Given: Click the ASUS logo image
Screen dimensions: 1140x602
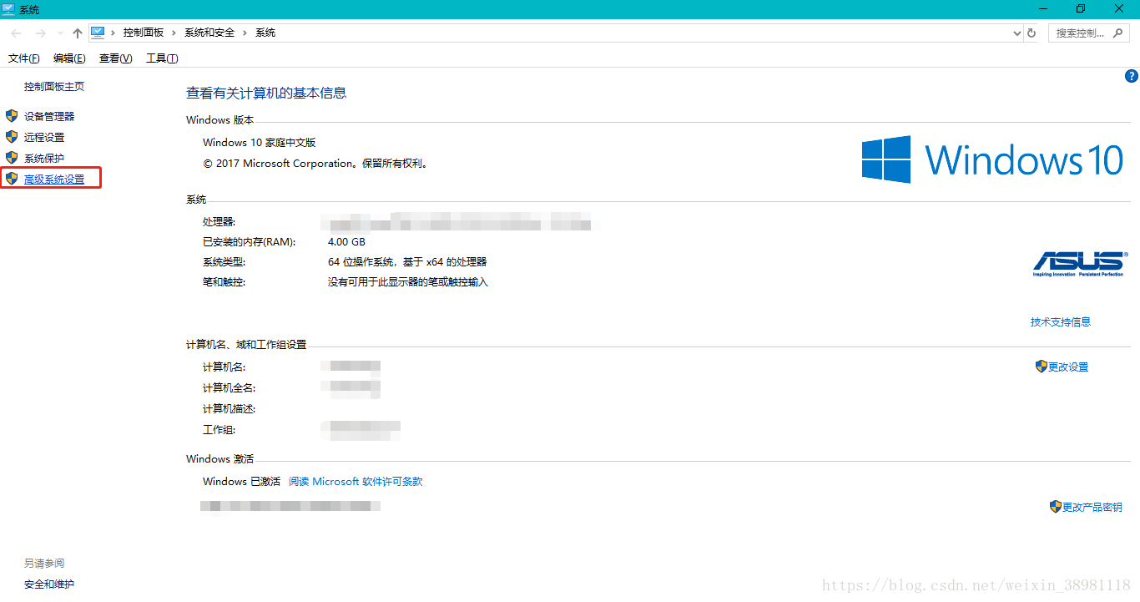Looking at the screenshot, I should (x=1078, y=263).
